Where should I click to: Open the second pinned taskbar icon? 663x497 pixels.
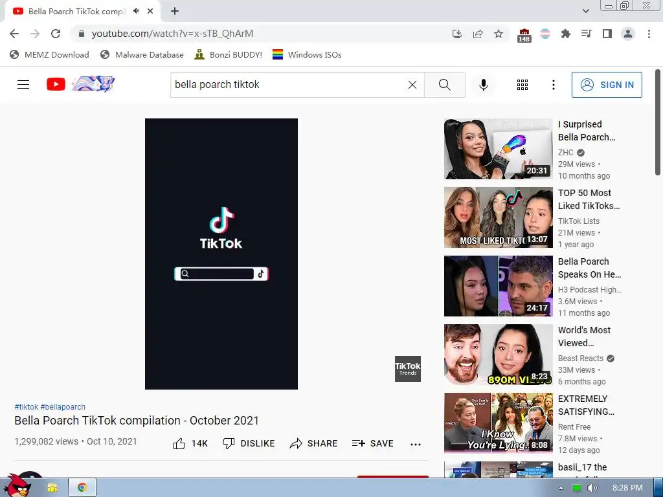(x=52, y=488)
